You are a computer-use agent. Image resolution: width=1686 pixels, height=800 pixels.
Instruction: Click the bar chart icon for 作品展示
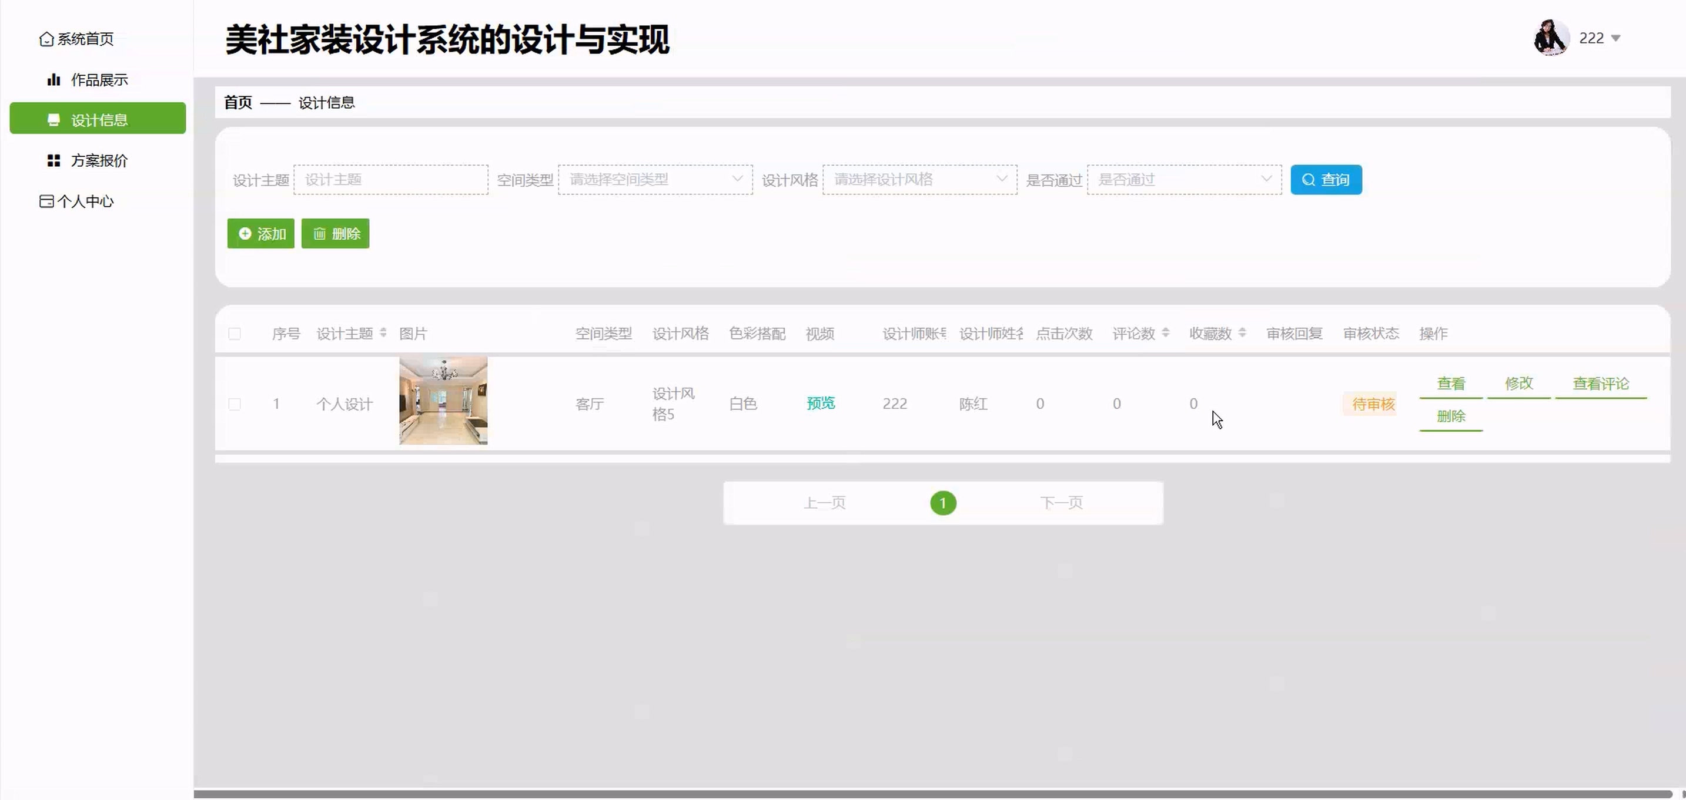point(53,80)
